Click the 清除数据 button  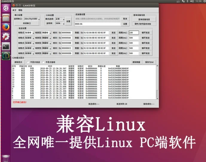click(x=136, y=62)
